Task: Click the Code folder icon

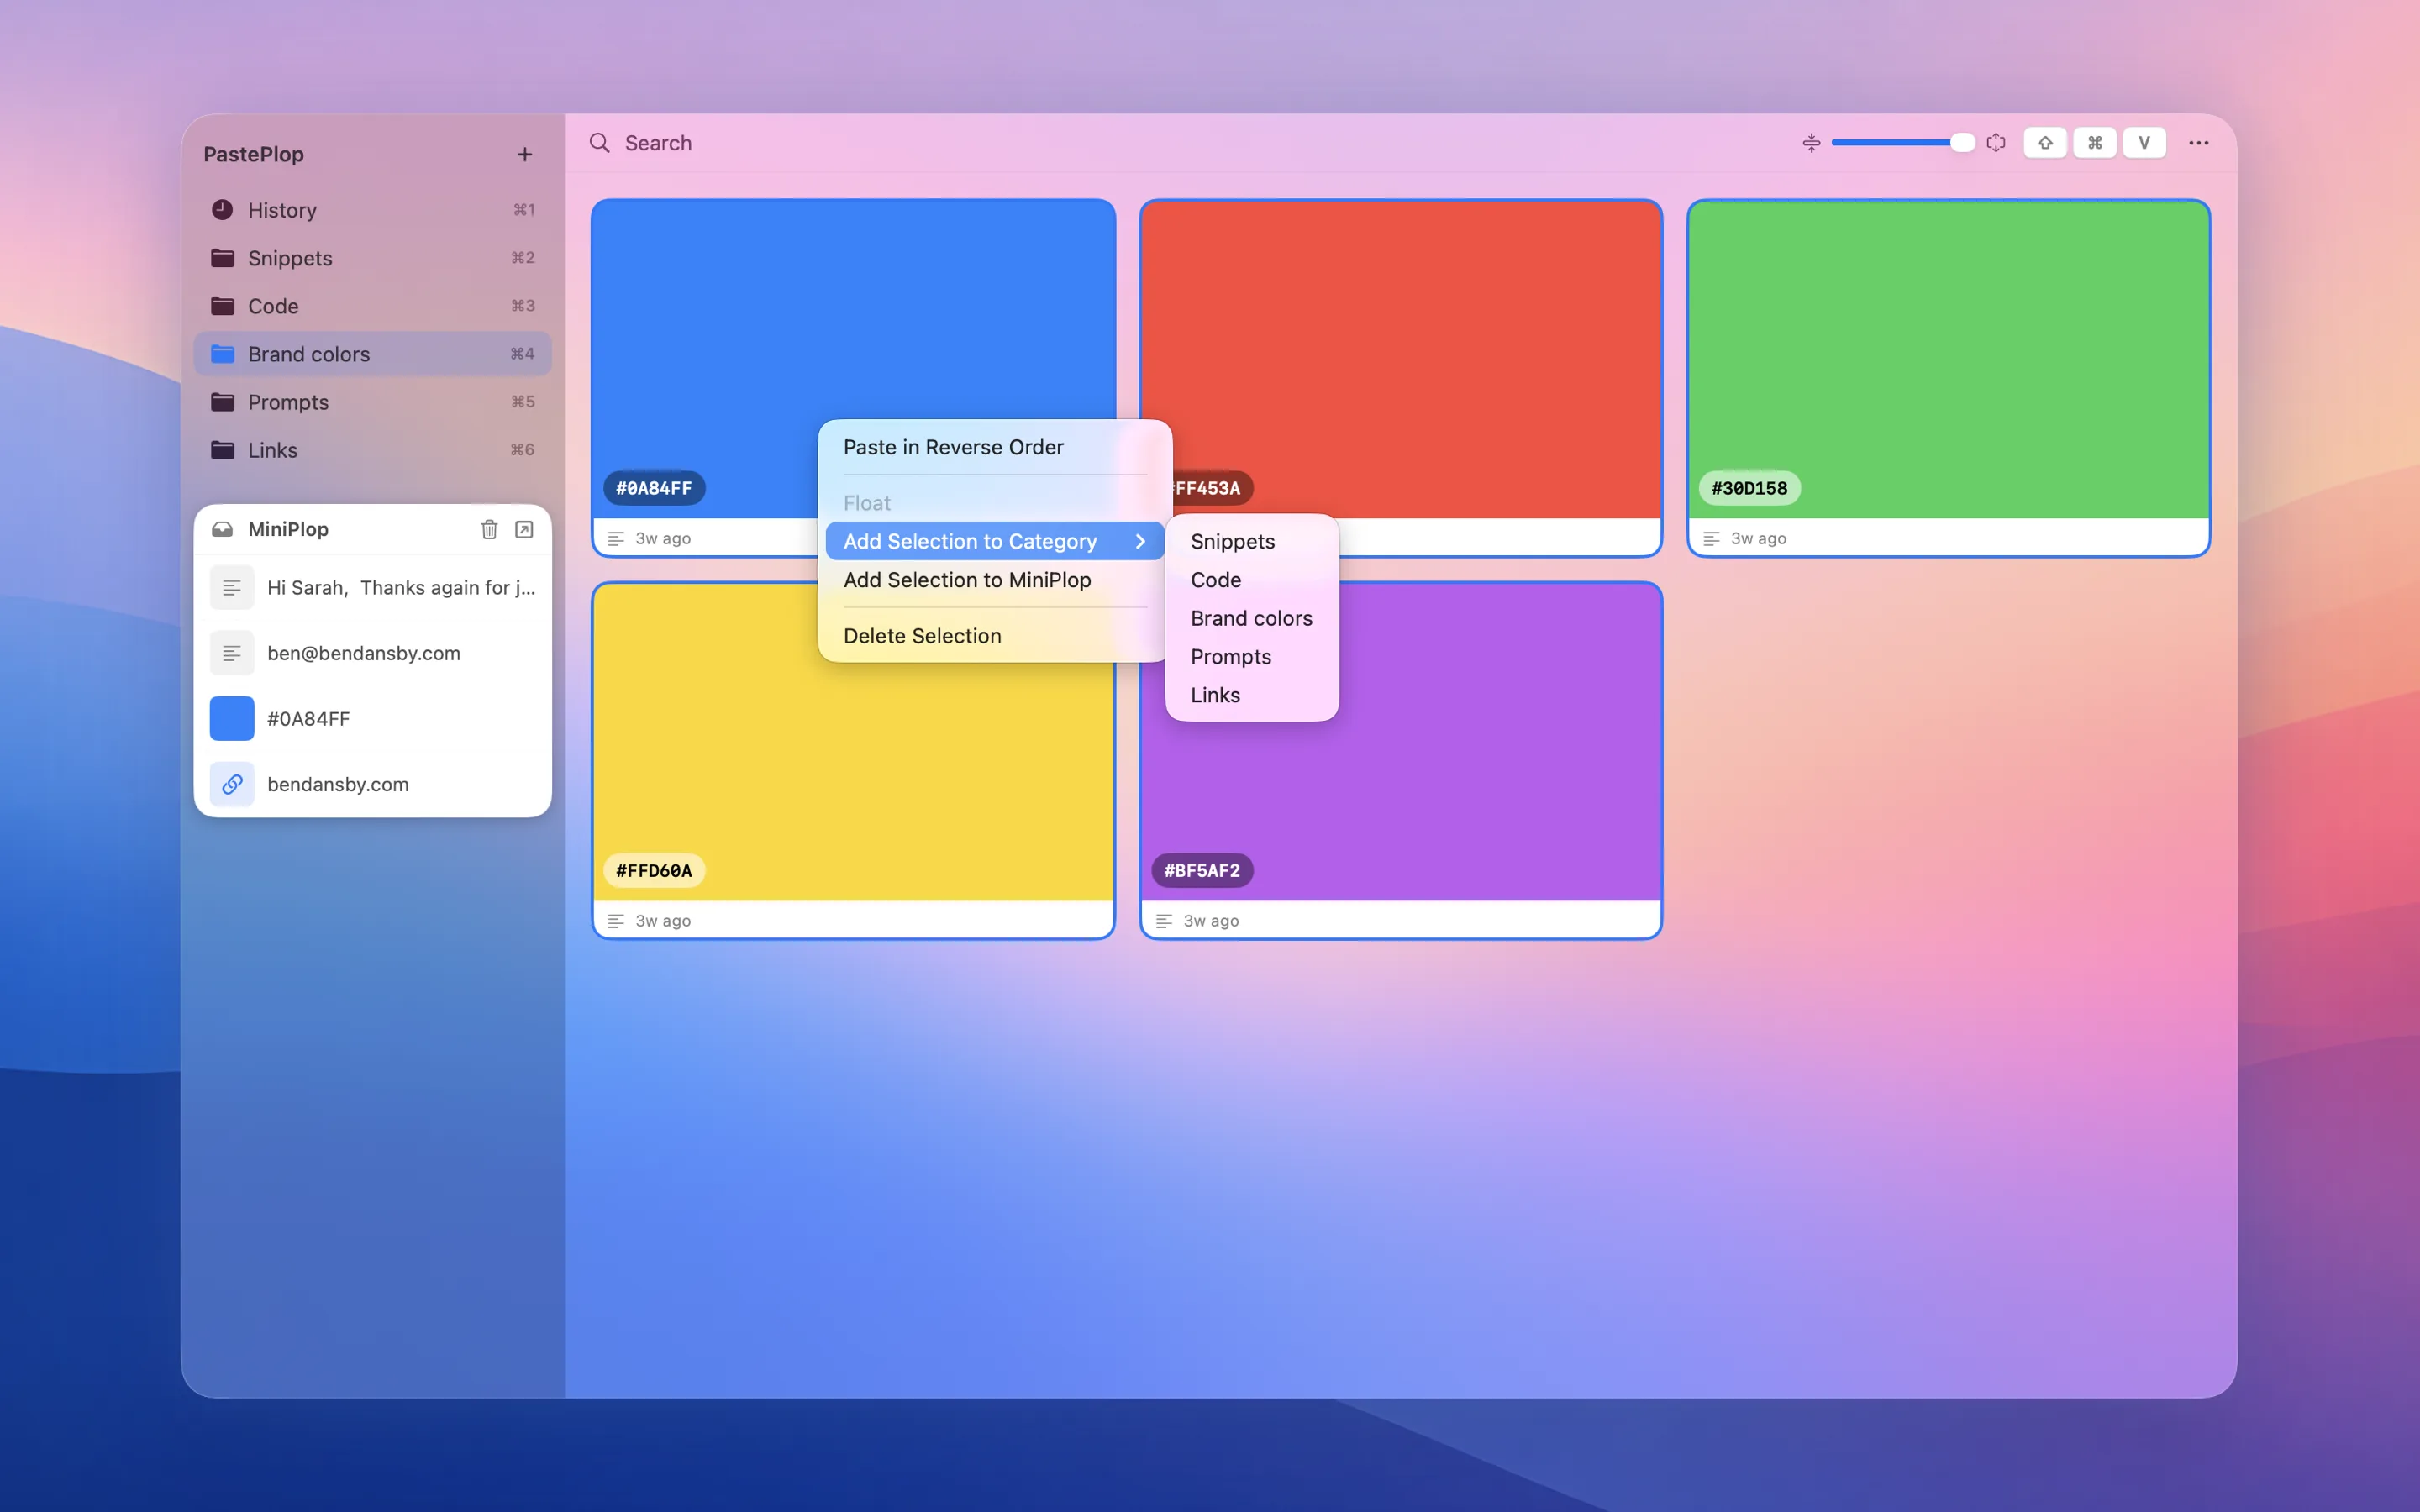Action: [222, 306]
